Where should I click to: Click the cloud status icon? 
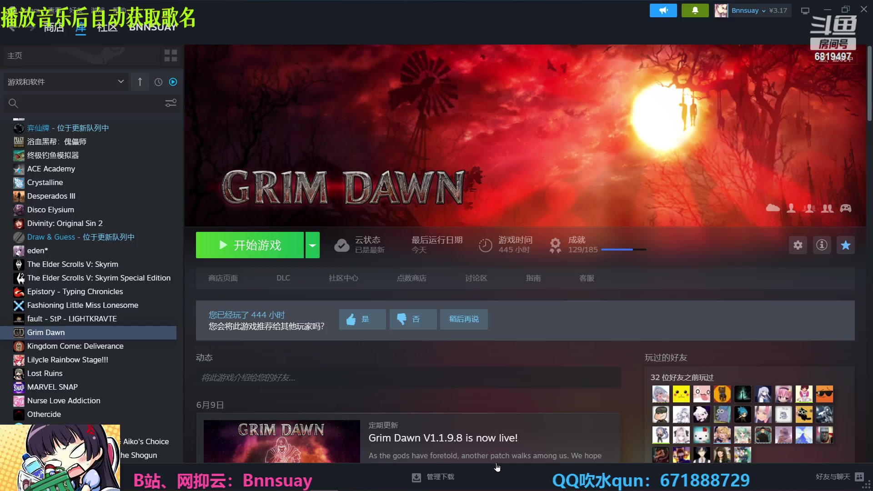coord(341,245)
